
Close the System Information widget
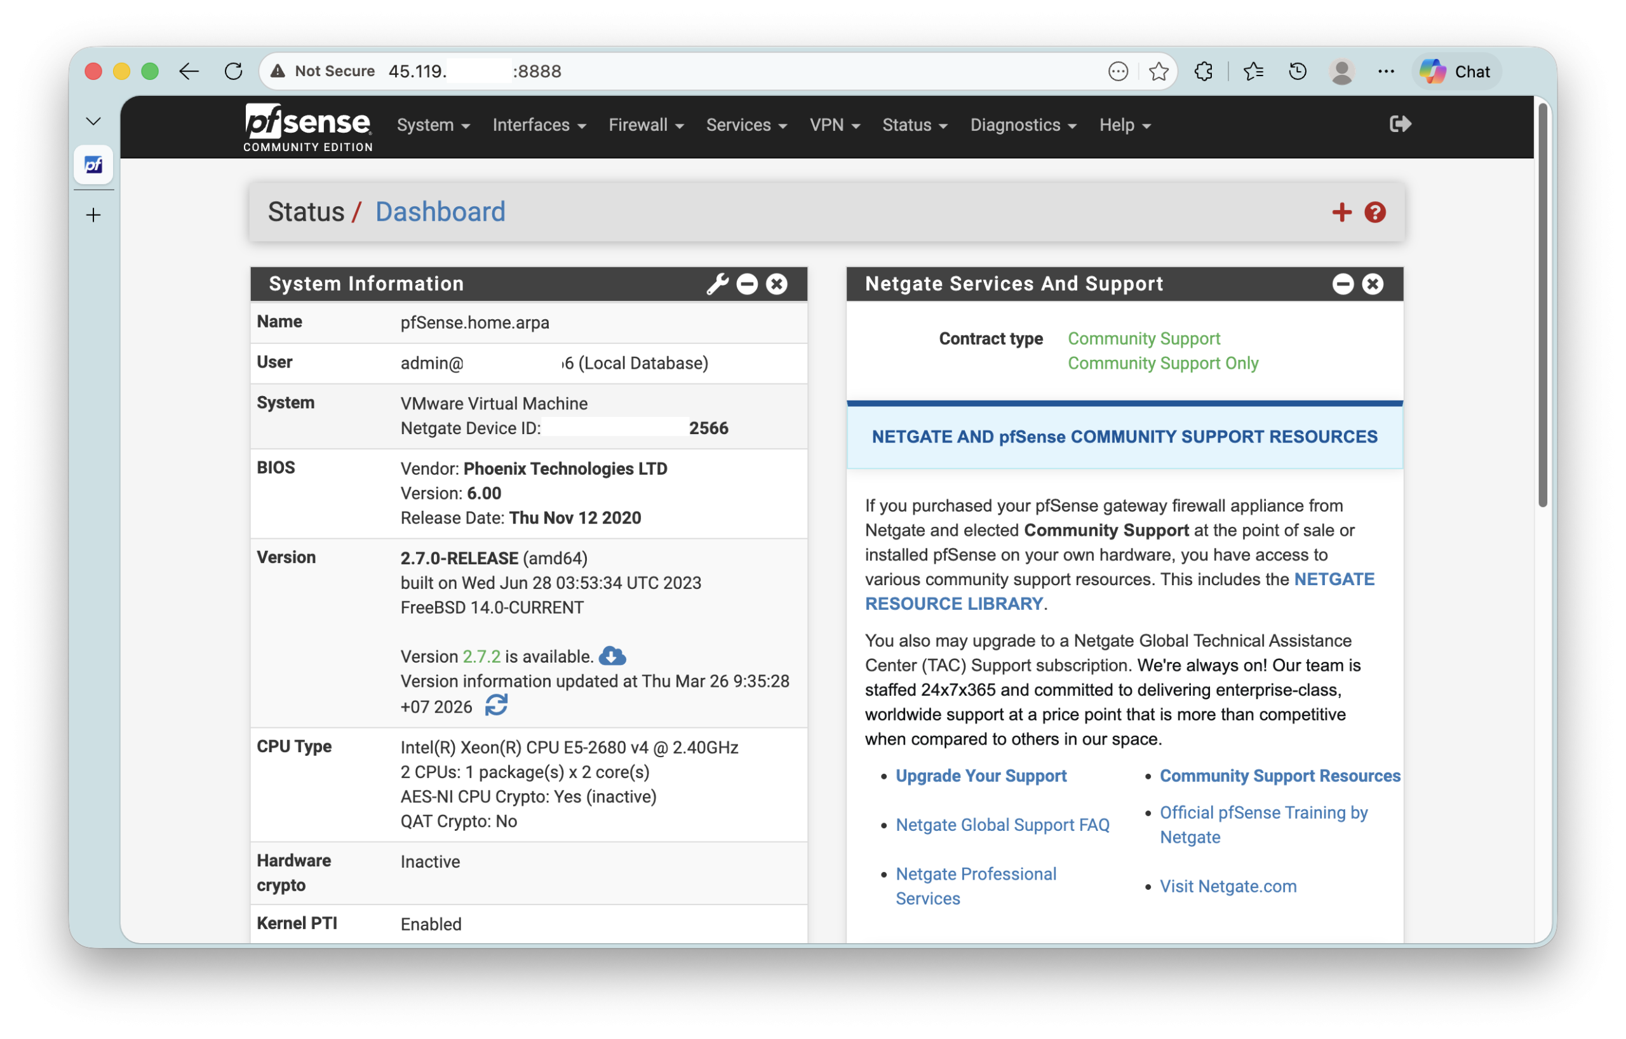pos(777,284)
